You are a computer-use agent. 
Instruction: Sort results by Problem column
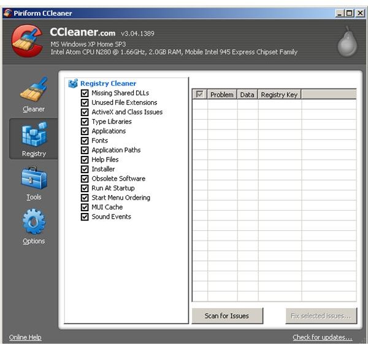tap(222, 95)
